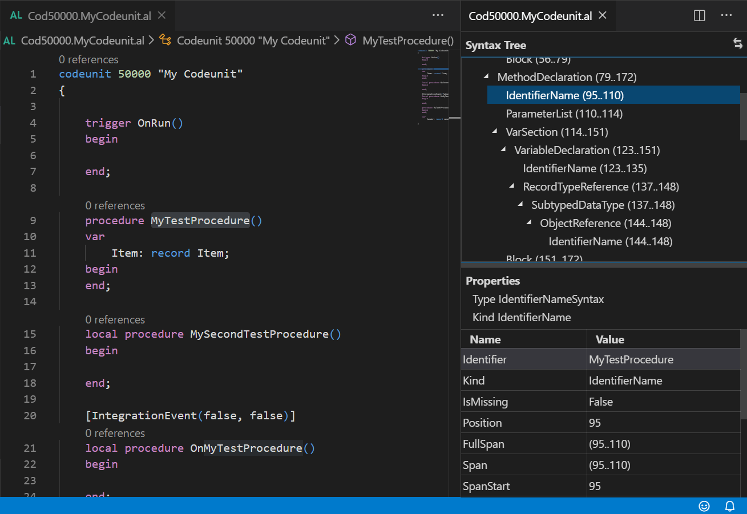Click the MyTestProcedure method icon in breadcrumb

point(350,40)
